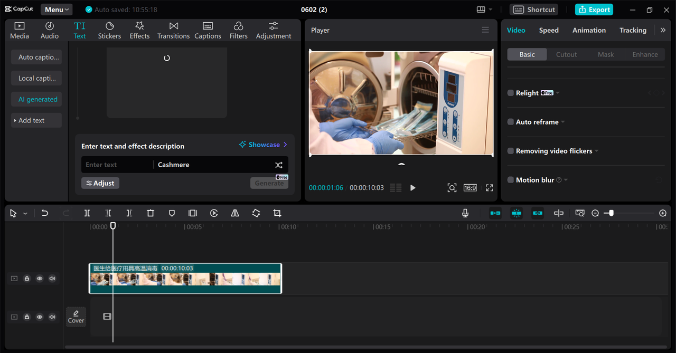Enable the Auto reframe checkbox

pyautogui.click(x=511, y=122)
